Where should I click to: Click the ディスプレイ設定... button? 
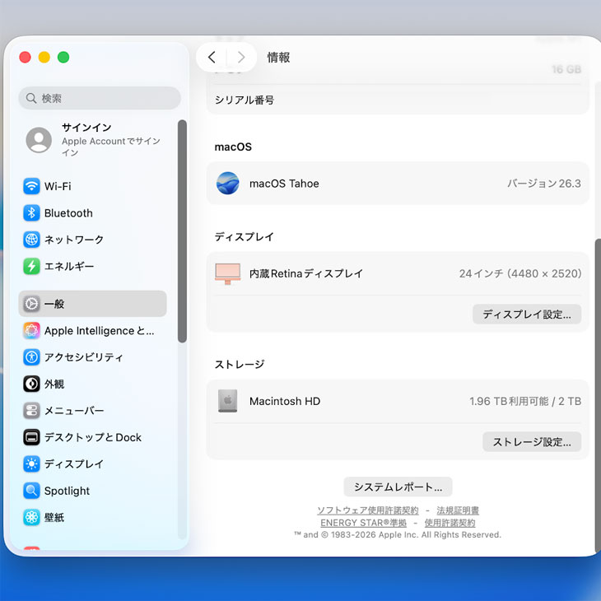pyautogui.click(x=527, y=314)
